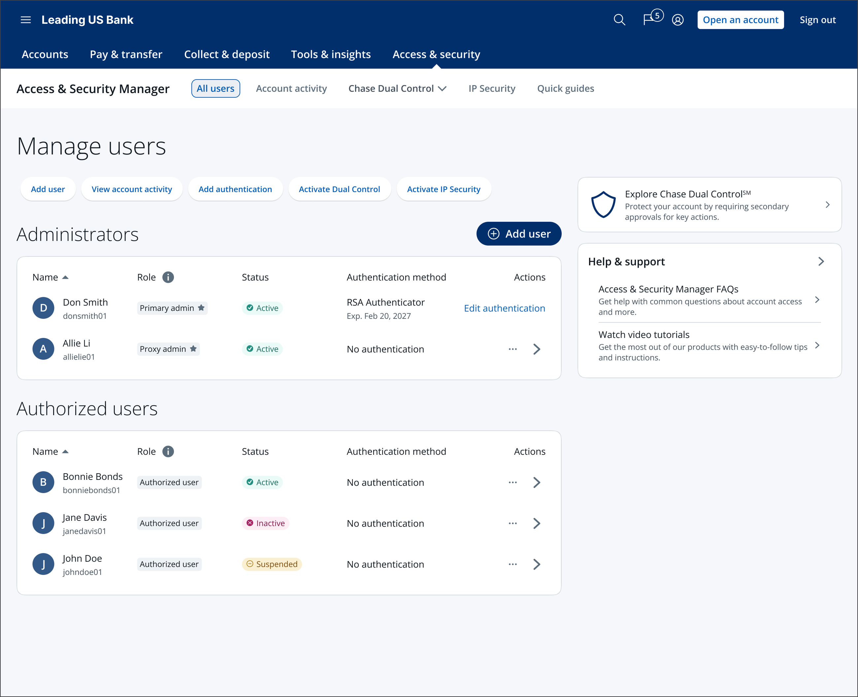Image resolution: width=858 pixels, height=697 pixels.
Task: Click the search magnifier icon
Action: (x=619, y=20)
